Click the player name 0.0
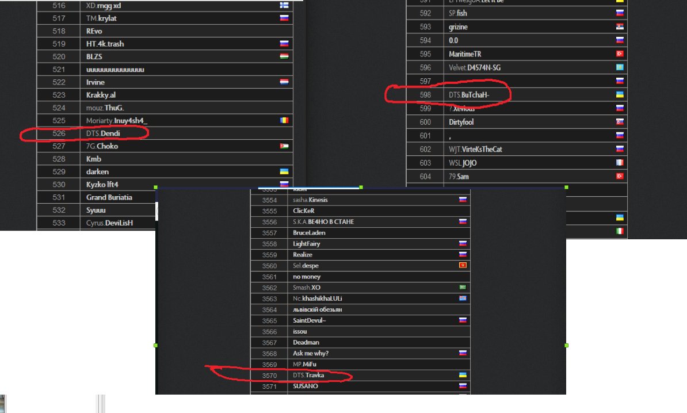Viewport: 687px width, 413px height. pyautogui.click(x=453, y=40)
